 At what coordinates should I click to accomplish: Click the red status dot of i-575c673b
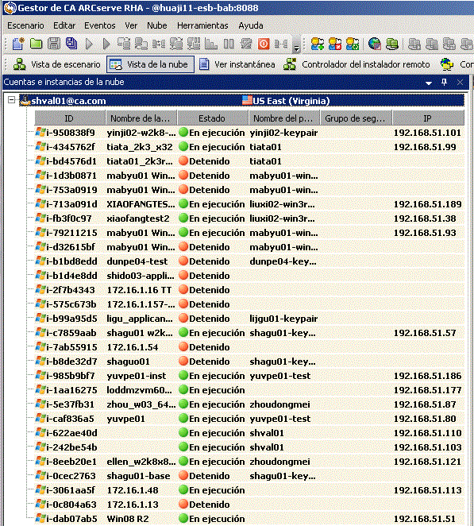point(183,304)
